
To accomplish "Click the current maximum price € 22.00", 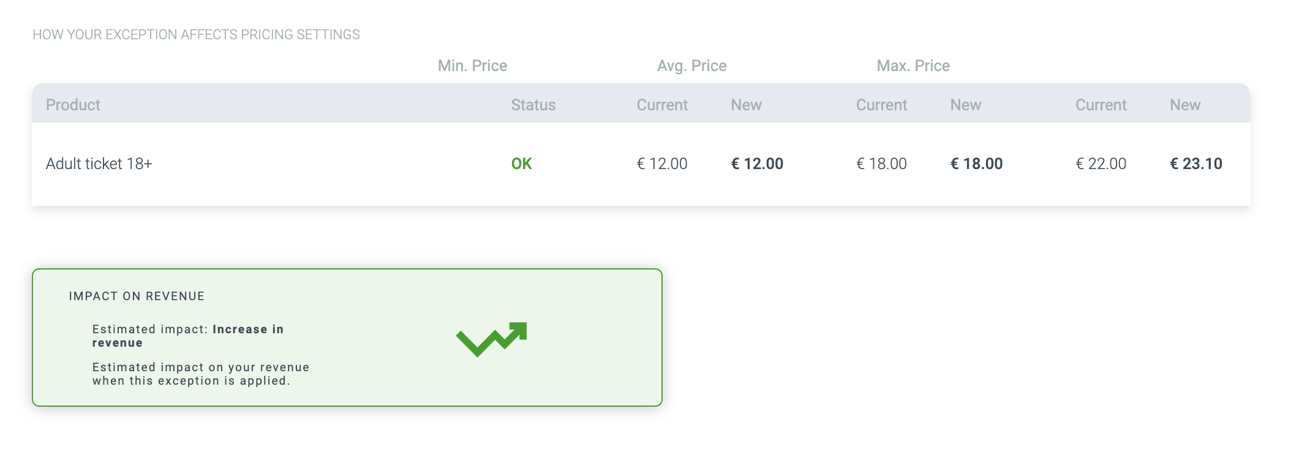I will coord(1101,164).
